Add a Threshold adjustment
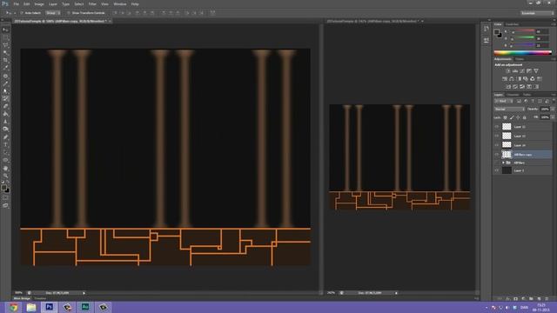The height and width of the screenshot is (313, 557). pyautogui.click(x=522, y=87)
